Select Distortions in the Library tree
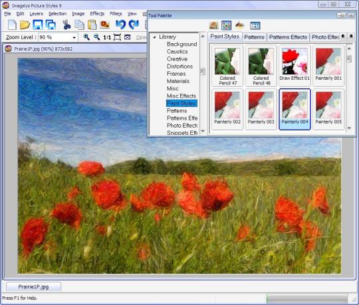 tap(179, 66)
